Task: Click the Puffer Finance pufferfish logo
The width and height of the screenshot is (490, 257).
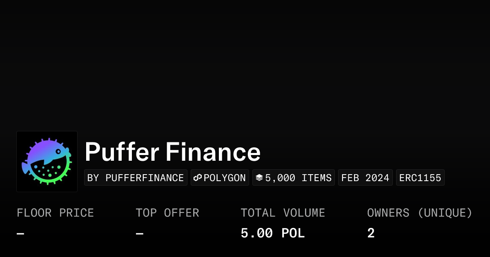Action: [47, 162]
